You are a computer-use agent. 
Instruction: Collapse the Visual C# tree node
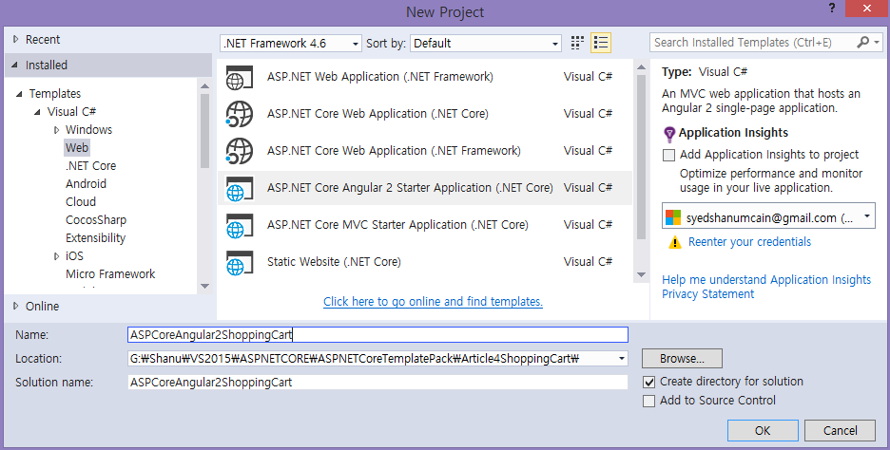(x=37, y=112)
